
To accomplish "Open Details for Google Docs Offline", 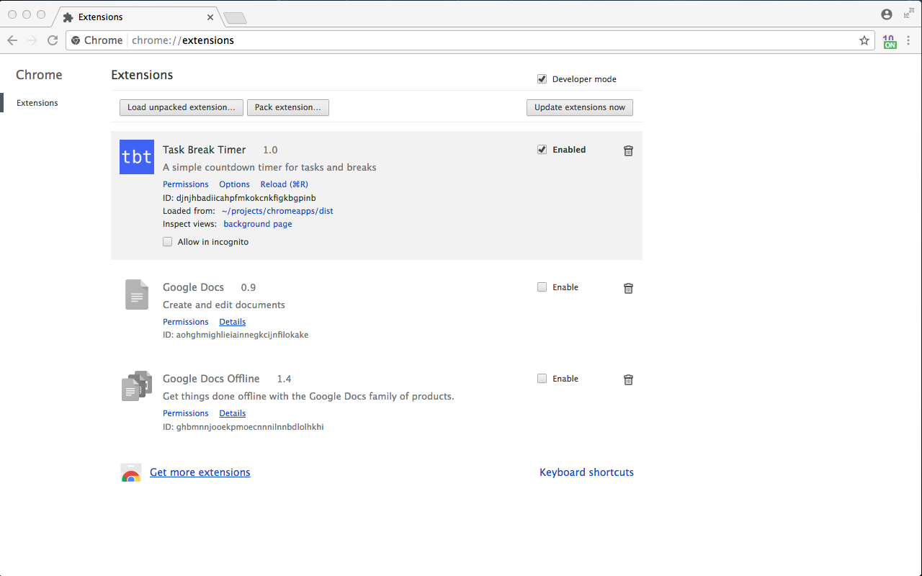I will (233, 413).
